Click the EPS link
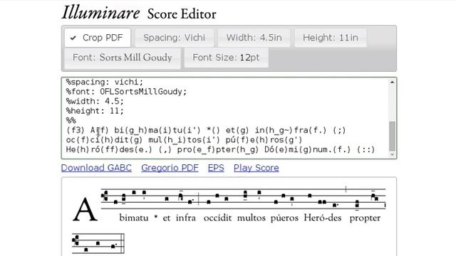 (216, 168)
